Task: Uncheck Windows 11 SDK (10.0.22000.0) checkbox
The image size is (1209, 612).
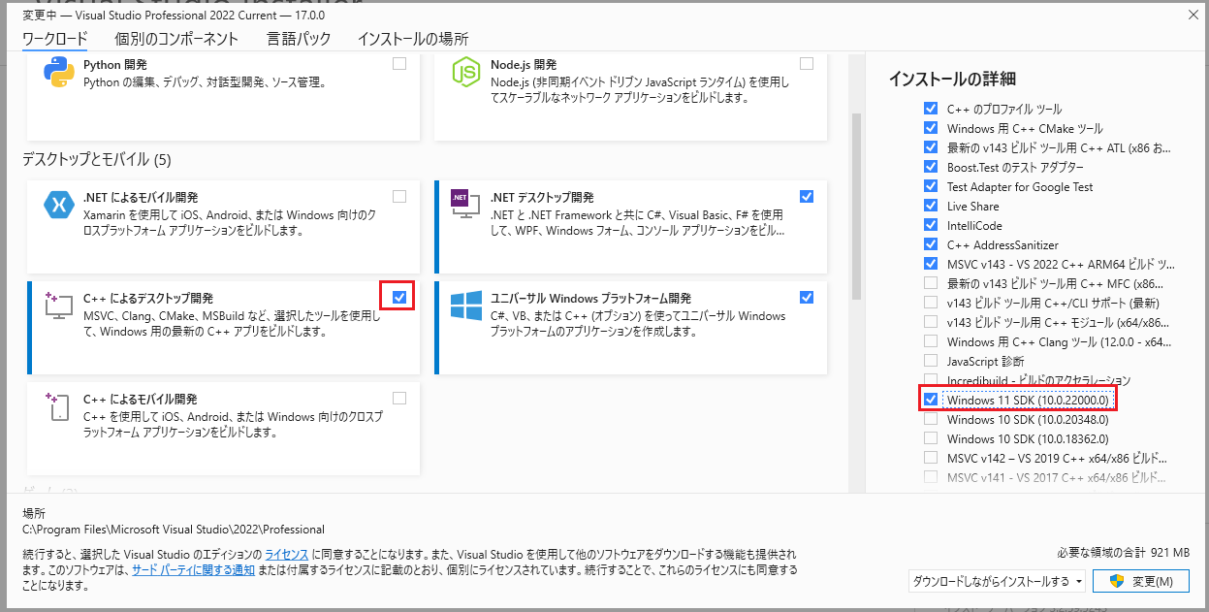Action: [931, 400]
